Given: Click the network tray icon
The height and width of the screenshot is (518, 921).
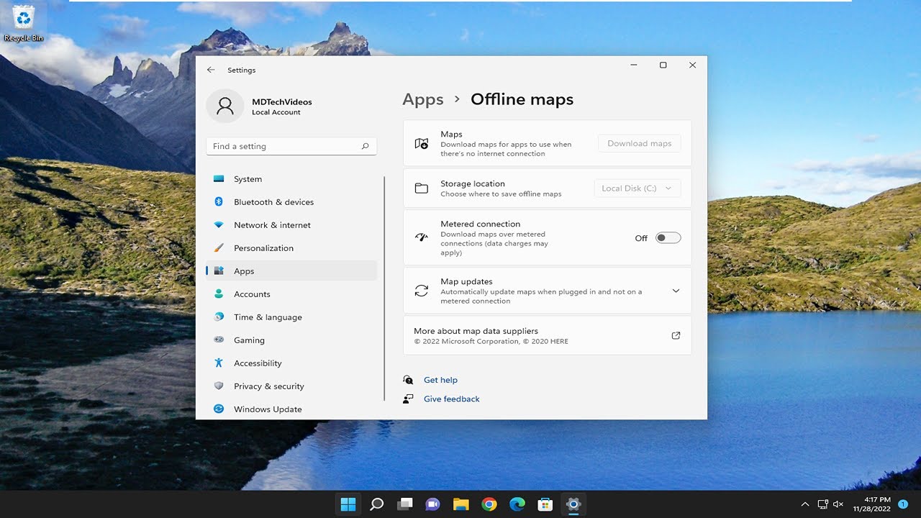Looking at the screenshot, I should [x=823, y=504].
